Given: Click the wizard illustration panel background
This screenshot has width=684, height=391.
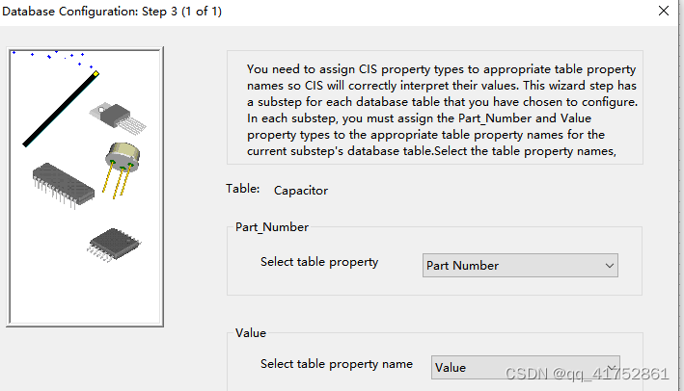Looking at the screenshot, I should point(52,287).
